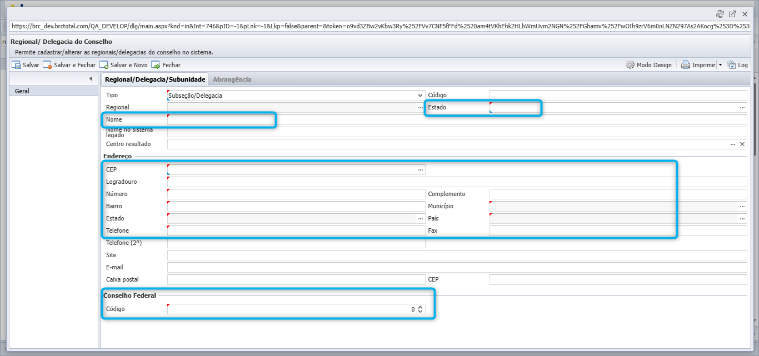This screenshot has height=356, width=759.
Task: Open lookup for Regional field
Action: point(421,107)
